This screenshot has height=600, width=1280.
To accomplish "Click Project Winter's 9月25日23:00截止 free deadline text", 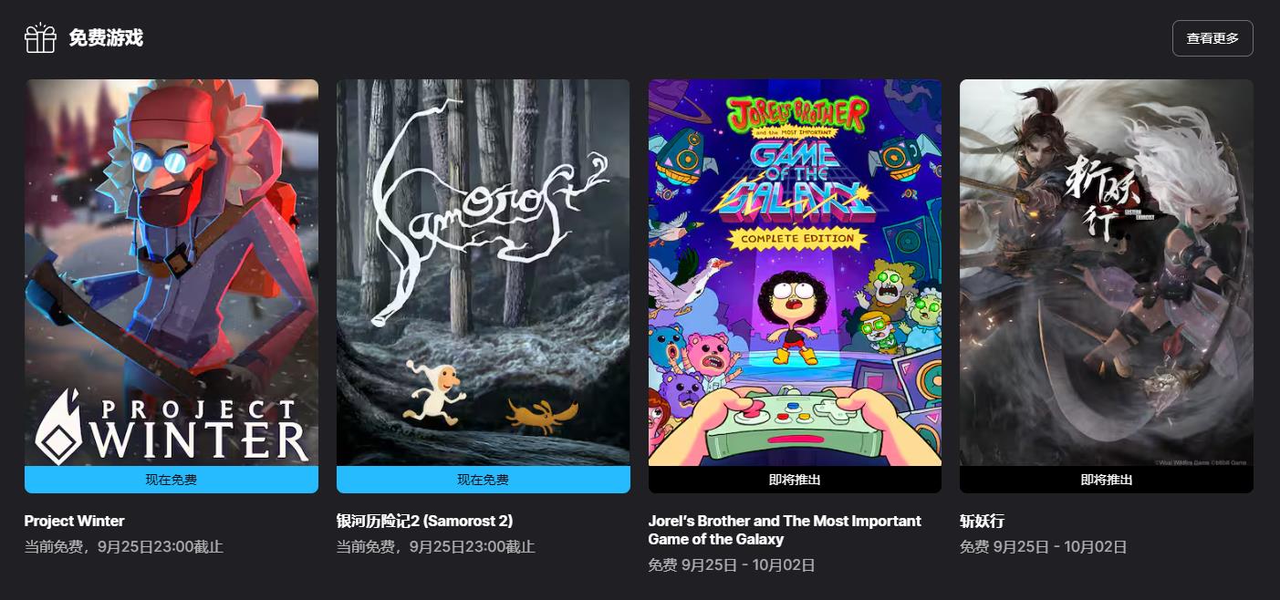I will (x=160, y=547).
